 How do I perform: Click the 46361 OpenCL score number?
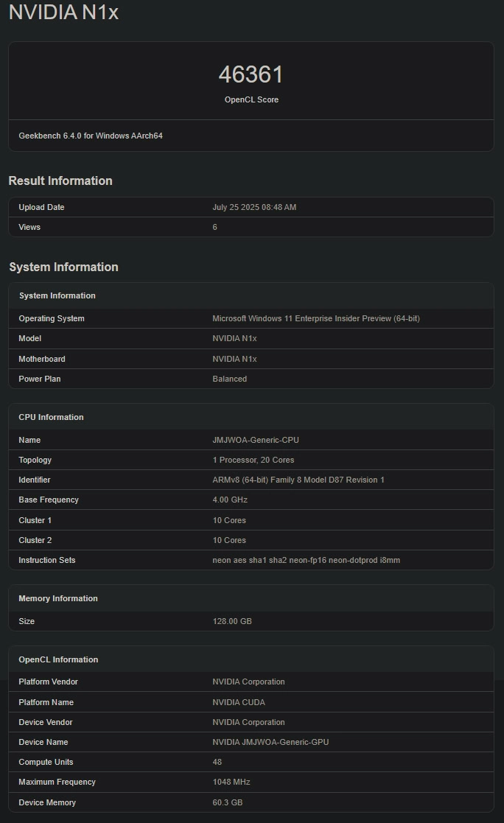pos(251,74)
